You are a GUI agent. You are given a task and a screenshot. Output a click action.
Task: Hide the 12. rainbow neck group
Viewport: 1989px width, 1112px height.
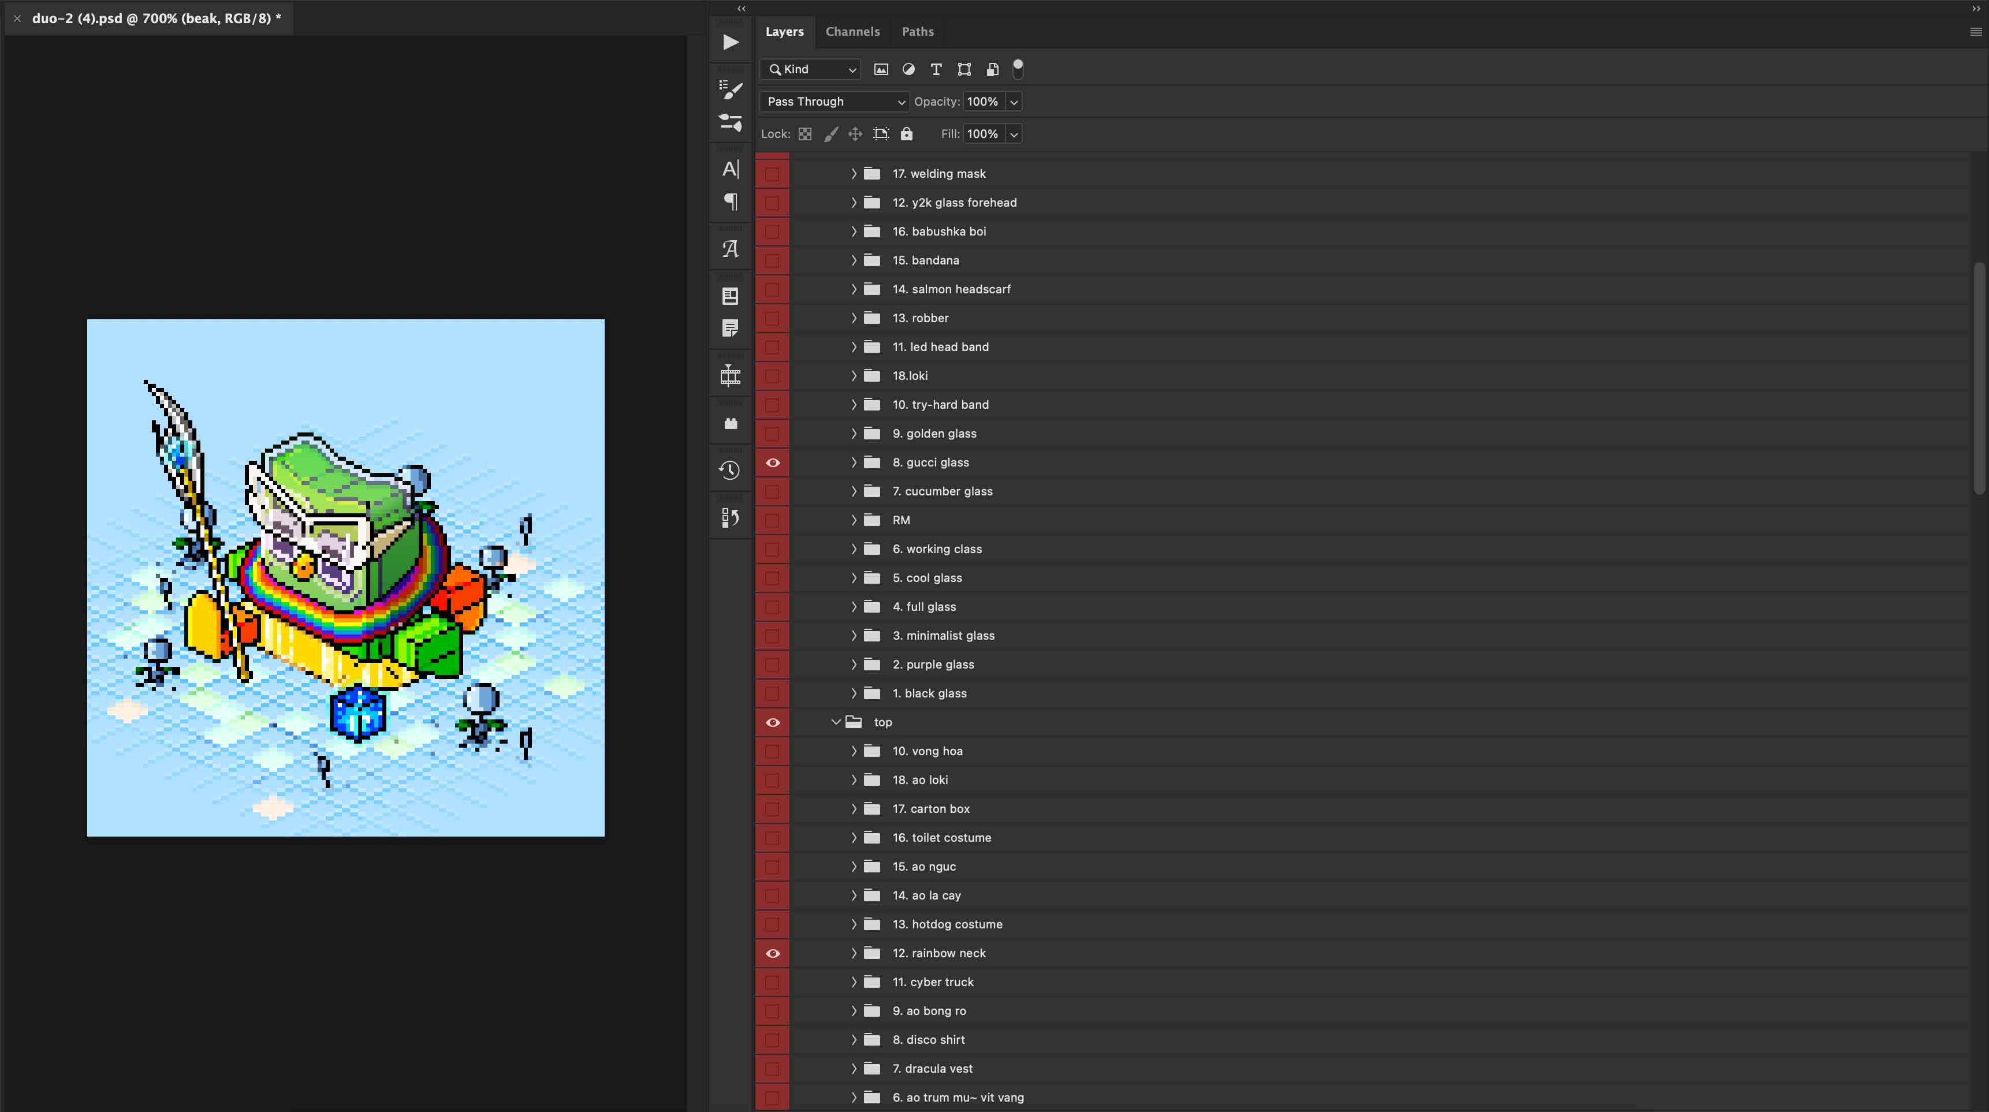point(772,954)
